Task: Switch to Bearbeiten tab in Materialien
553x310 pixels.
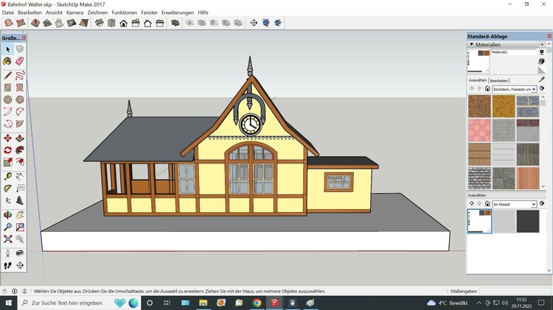Action: (498, 81)
